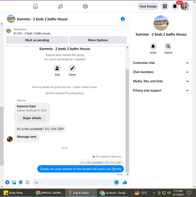Expand Media, files and links section
The image size is (196, 197).
(x=161, y=81)
